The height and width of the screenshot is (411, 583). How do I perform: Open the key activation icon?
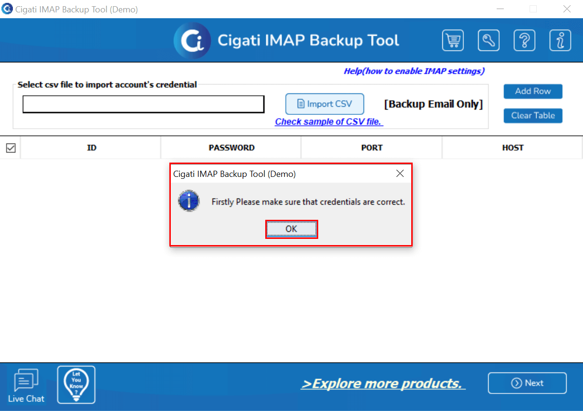coord(489,41)
